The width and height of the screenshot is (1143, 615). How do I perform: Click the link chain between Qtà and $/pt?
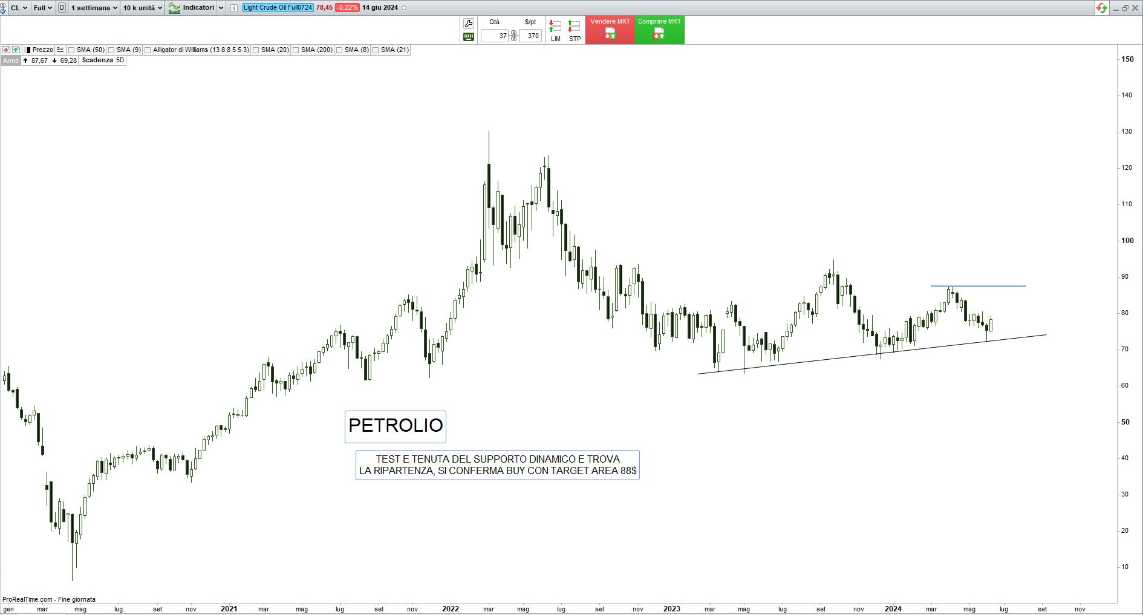tap(513, 36)
